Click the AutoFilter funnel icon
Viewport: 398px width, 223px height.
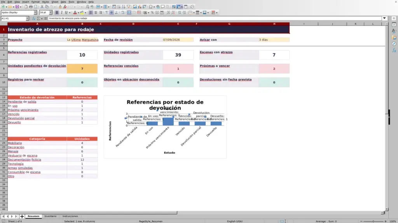click(128, 7)
